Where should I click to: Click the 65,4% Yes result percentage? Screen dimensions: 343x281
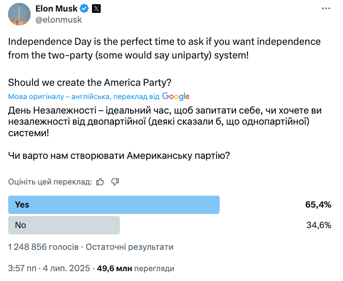click(318, 205)
